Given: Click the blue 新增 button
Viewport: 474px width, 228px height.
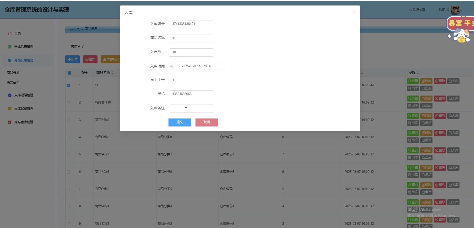Looking at the screenshot, I should (x=72, y=59).
